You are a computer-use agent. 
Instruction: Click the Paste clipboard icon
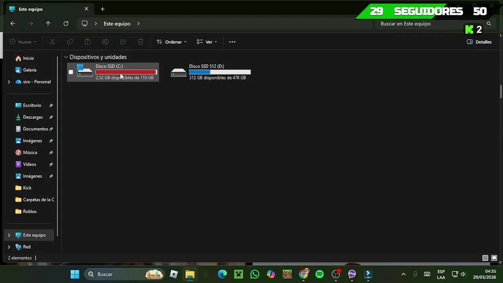pyautogui.click(x=87, y=42)
